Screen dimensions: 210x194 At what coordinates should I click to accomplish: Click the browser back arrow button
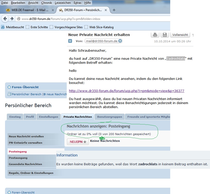[5, 19]
